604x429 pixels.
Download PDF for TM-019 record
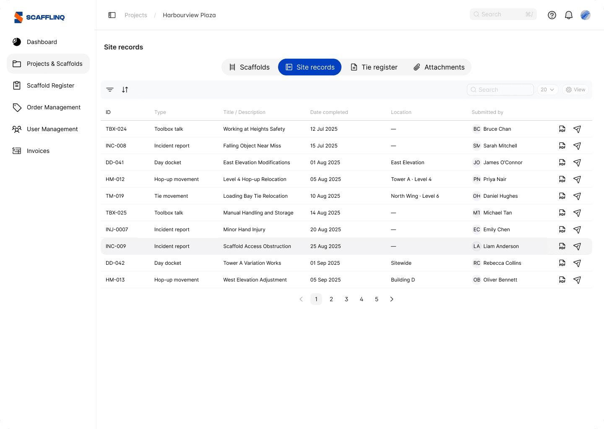click(x=562, y=196)
